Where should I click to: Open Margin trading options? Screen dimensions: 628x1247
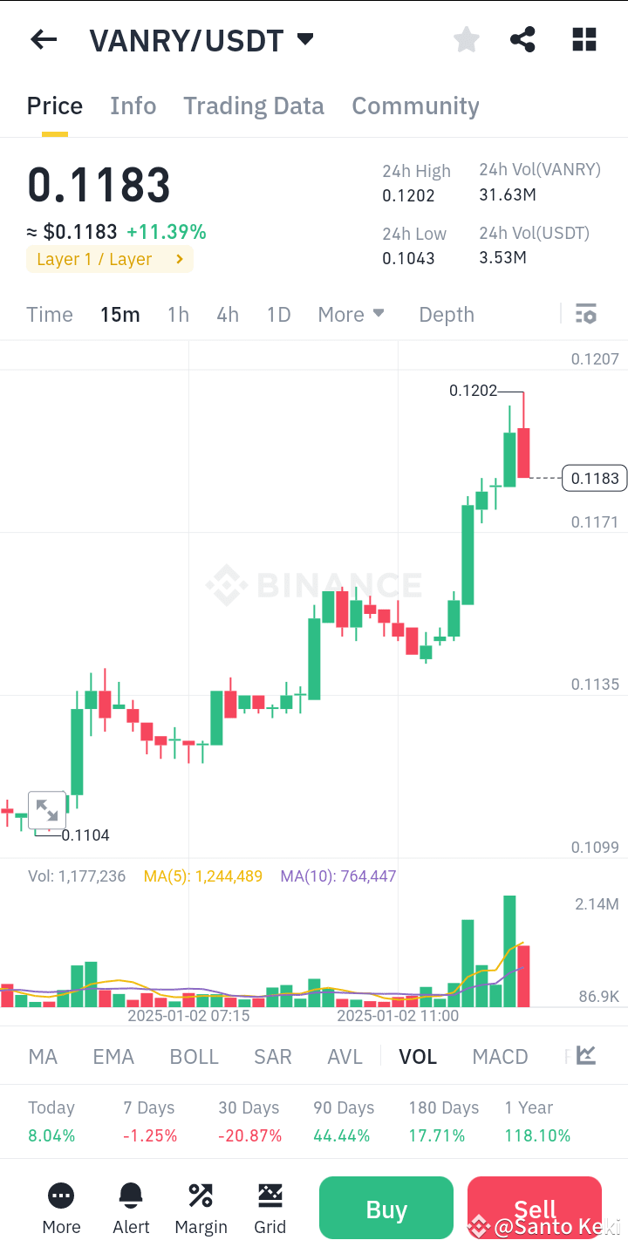click(201, 1208)
